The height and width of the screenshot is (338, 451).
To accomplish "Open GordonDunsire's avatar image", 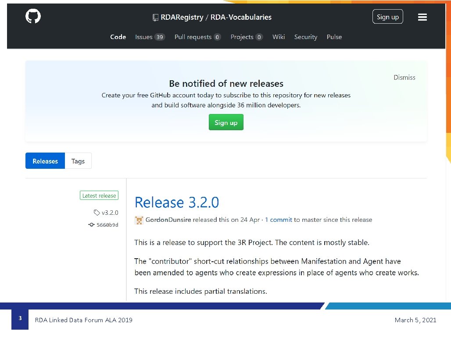I will pos(139,220).
